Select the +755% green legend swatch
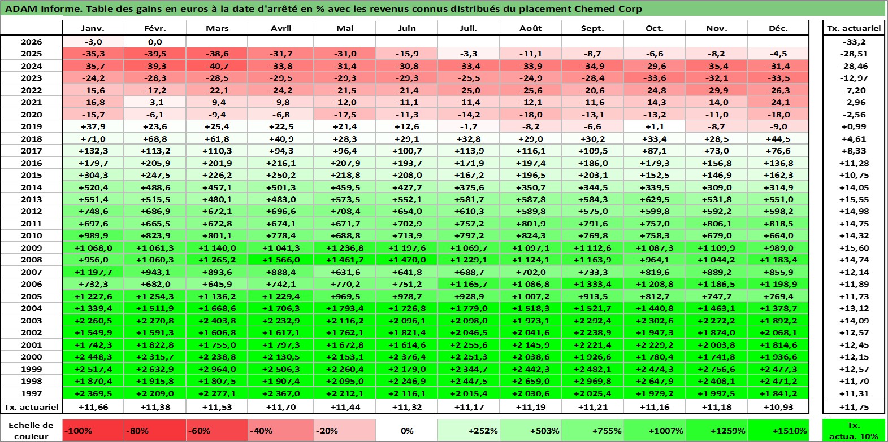This screenshot has width=888, height=442. [592, 430]
